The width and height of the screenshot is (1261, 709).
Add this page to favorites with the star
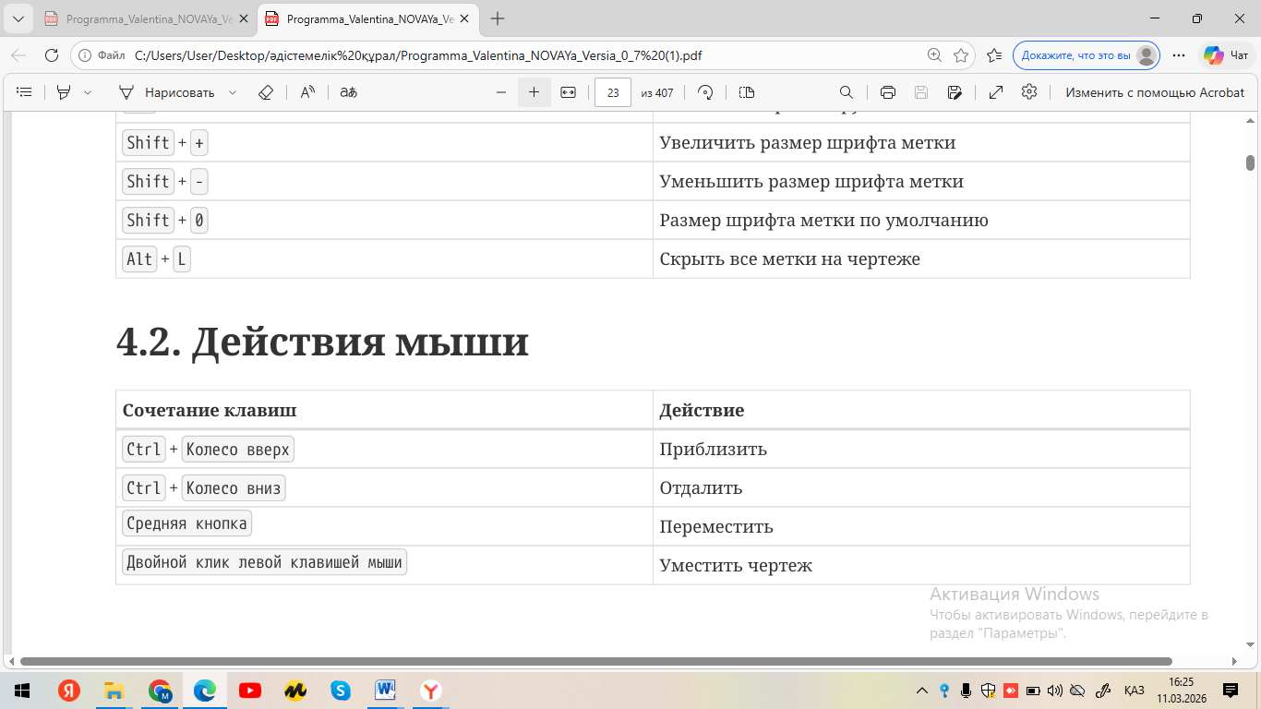click(961, 55)
